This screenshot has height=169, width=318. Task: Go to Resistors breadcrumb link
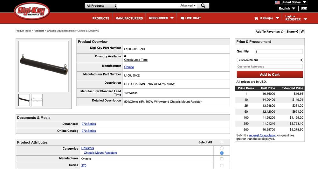click(x=39, y=31)
